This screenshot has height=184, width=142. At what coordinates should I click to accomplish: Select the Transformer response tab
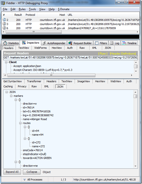click(34, 81)
